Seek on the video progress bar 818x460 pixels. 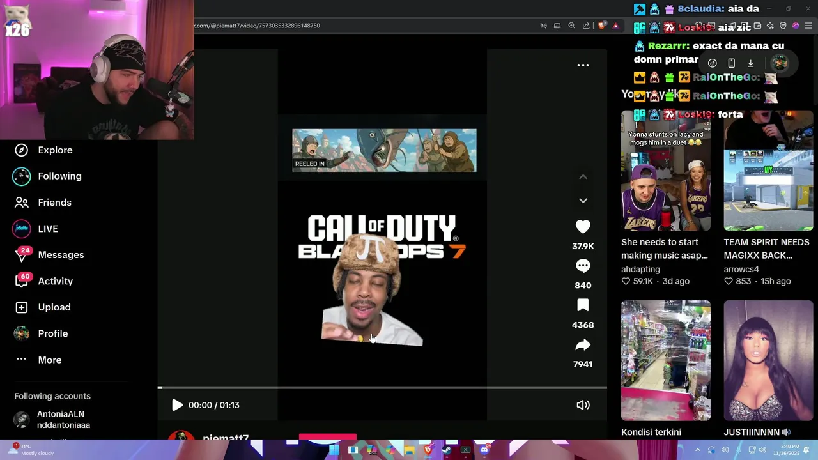pyautogui.click(x=382, y=388)
